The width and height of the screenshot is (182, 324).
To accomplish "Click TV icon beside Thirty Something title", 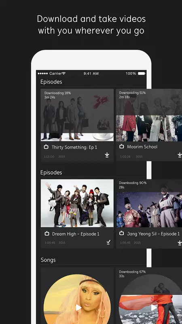I will [46, 147].
